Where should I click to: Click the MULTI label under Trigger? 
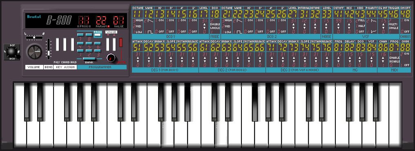click(393, 24)
